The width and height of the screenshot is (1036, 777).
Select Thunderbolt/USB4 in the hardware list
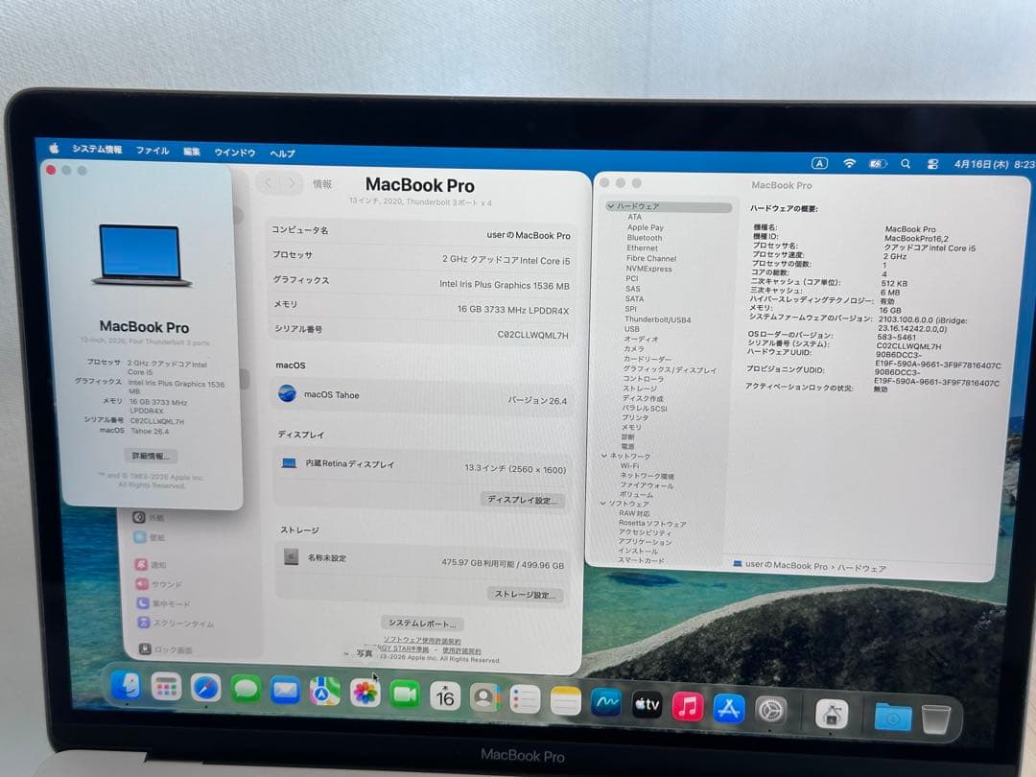click(x=657, y=319)
